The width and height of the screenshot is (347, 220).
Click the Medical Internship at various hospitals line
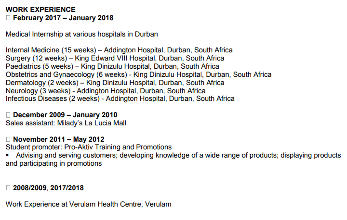point(81,34)
